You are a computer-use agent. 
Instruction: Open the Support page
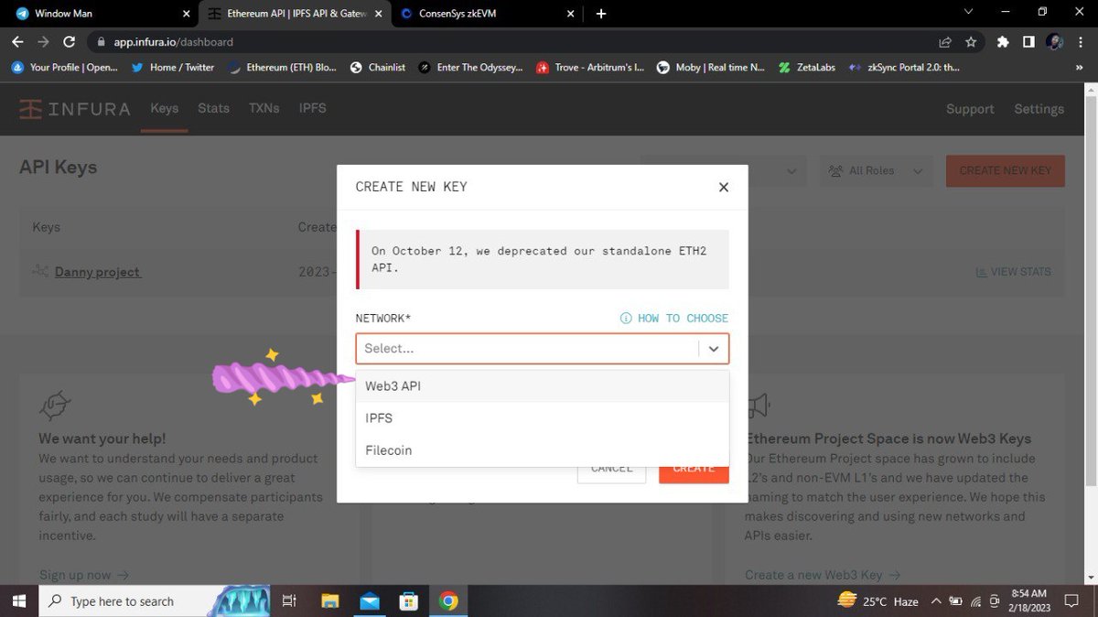click(x=970, y=109)
